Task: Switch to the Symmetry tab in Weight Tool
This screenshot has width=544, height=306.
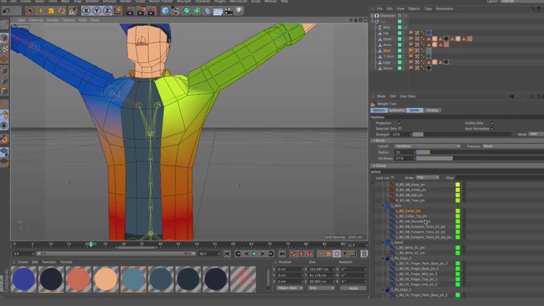Action: [x=397, y=110]
